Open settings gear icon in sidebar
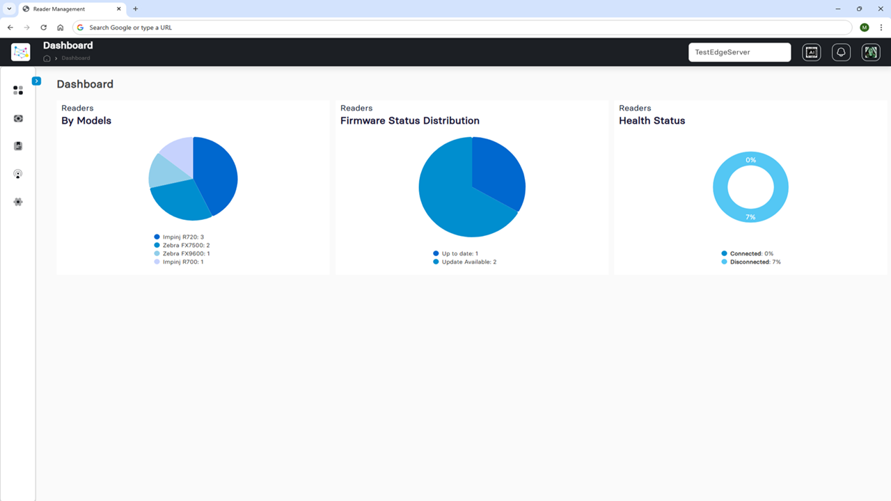 pos(18,202)
